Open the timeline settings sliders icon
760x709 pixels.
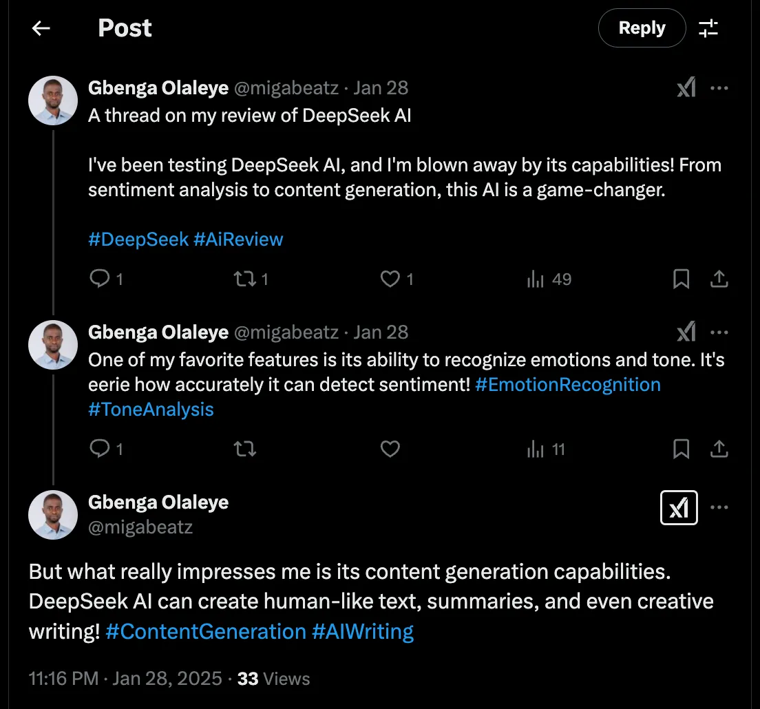(x=709, y=28)
